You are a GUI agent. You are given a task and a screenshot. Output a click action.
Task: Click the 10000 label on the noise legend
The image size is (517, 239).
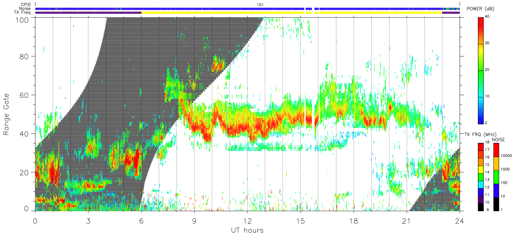pyautogui.click(x=506, y=156)
